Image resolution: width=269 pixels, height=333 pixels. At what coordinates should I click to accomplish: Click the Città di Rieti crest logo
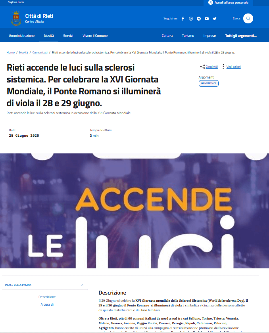[x=16, y=19]
